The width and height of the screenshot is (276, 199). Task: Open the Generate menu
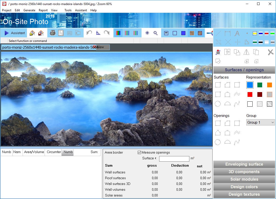29,10
